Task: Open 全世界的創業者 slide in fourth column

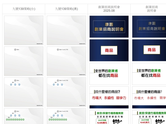Action: (149, 74)
